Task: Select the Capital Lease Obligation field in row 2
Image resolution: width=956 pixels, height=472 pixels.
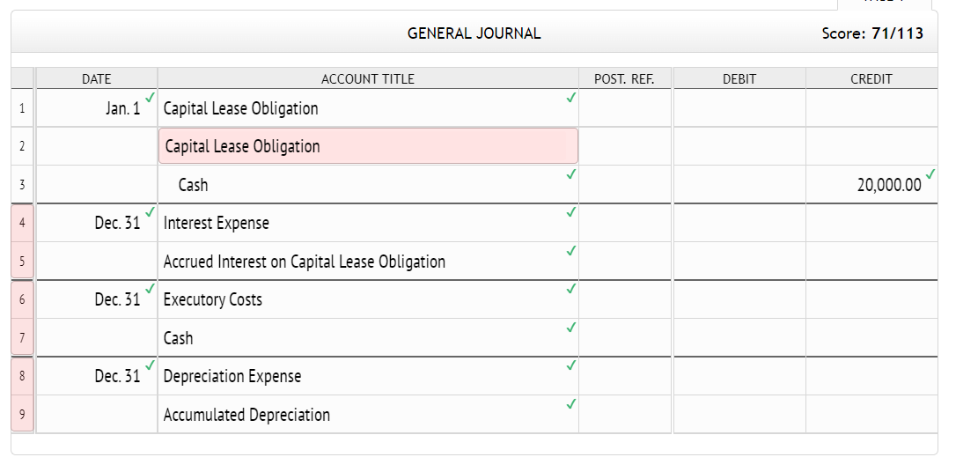Action: (x=368, y=146)
